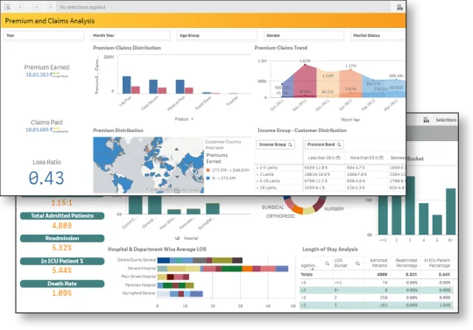Click blue legend swatch 0 - 273.3M
The height and width of the screenshot is (330, 473).
(208, 179)
